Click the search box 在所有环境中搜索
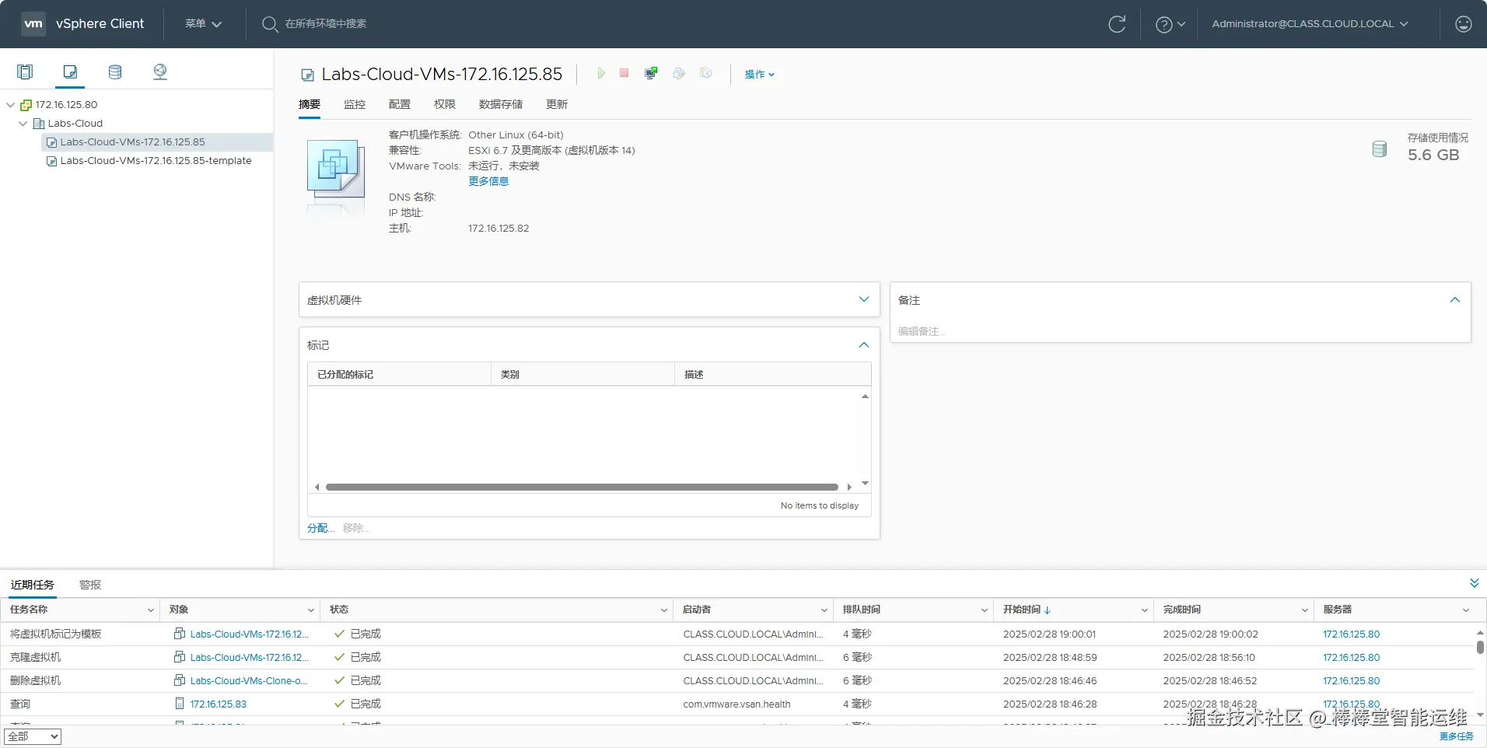Screen dimensions: 1487x748 (326, 24)
